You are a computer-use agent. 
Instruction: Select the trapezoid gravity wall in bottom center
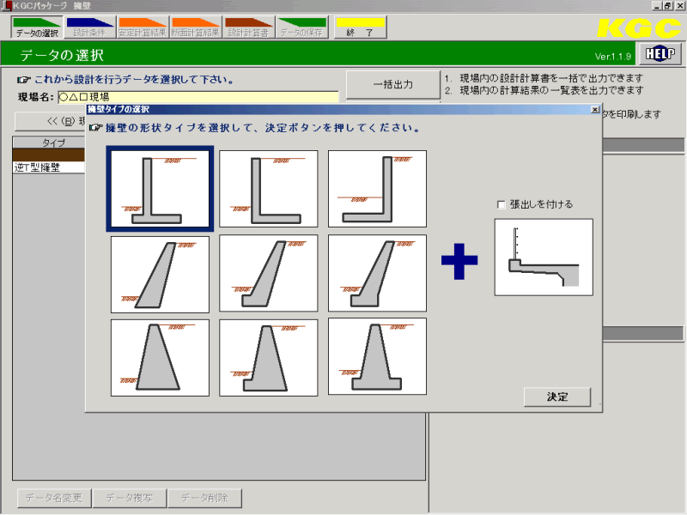(267, 355)
